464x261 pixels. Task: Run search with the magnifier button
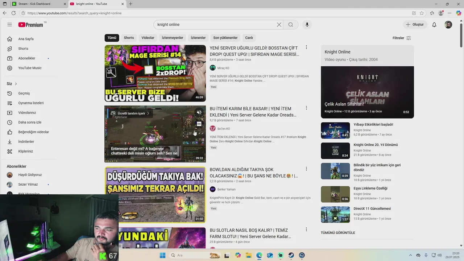pyautogui.click(x=291, y=25)
